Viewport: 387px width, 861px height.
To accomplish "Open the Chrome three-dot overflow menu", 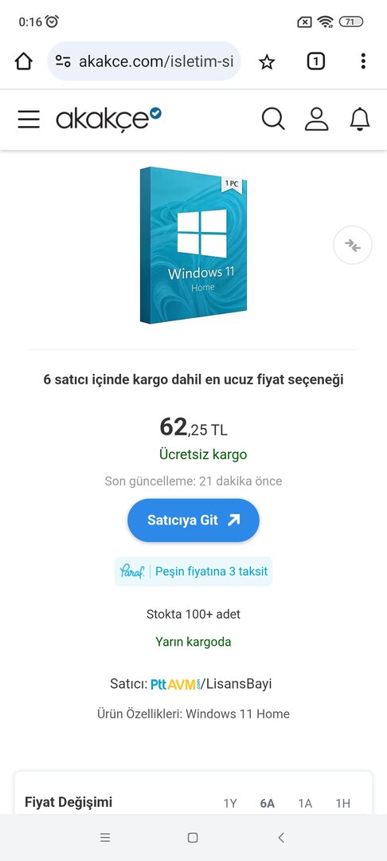I will (363, 61).
